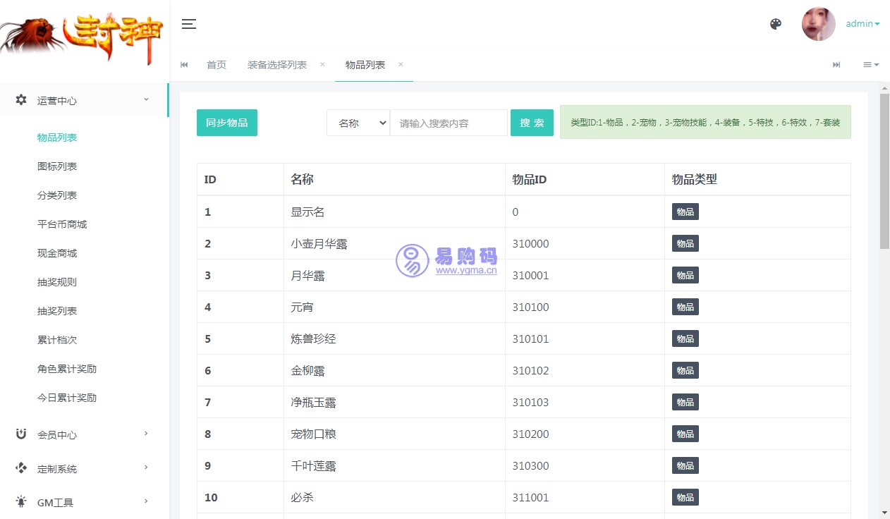Close the 装备选择列表 tab
Image resolution: width=890 pixels, height=519 pixels.
[x=322, y=64]
